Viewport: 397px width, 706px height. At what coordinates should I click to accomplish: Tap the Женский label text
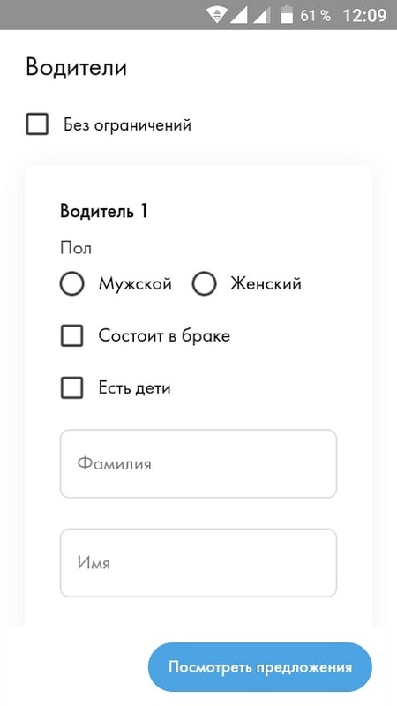click(x=266, y=283)
